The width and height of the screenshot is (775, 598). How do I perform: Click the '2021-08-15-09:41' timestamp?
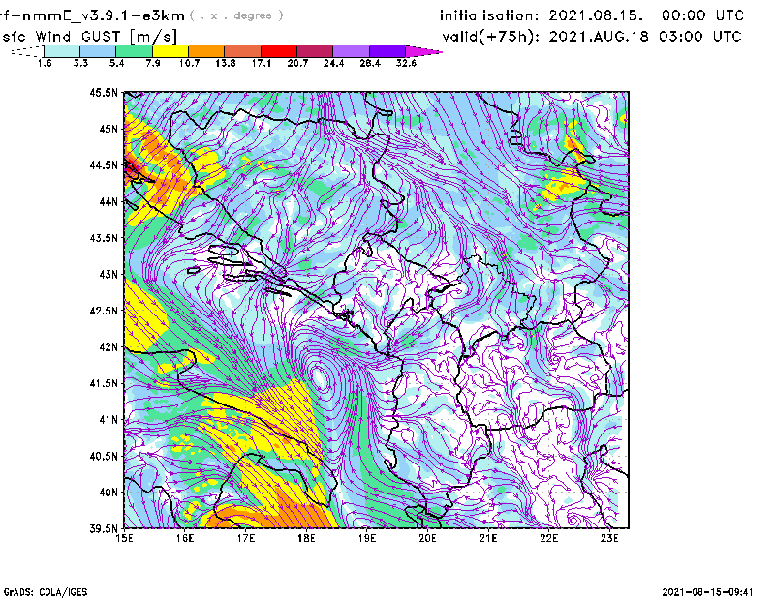tap(707, 592)
